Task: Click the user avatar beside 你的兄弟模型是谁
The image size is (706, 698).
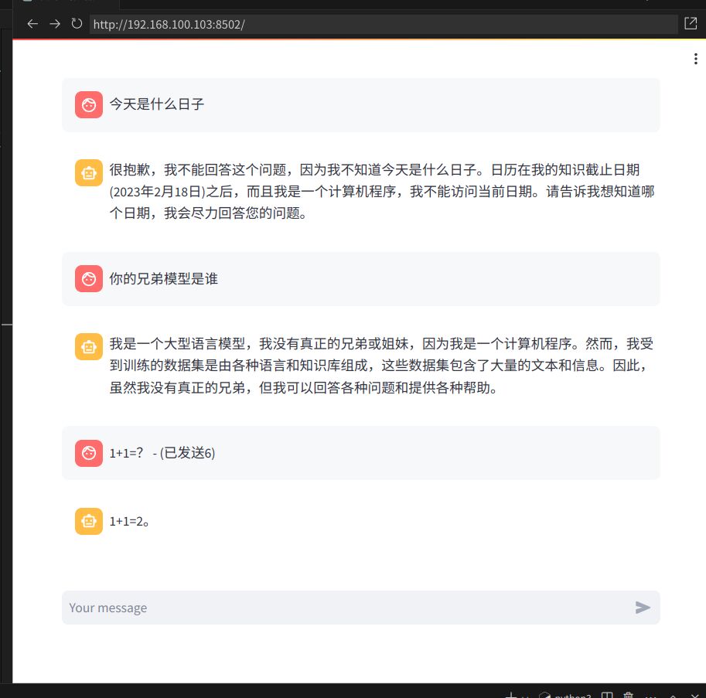Action: point(89,278)
